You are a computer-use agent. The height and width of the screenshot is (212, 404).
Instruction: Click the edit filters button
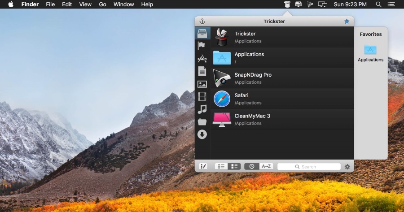coord(203,166)
